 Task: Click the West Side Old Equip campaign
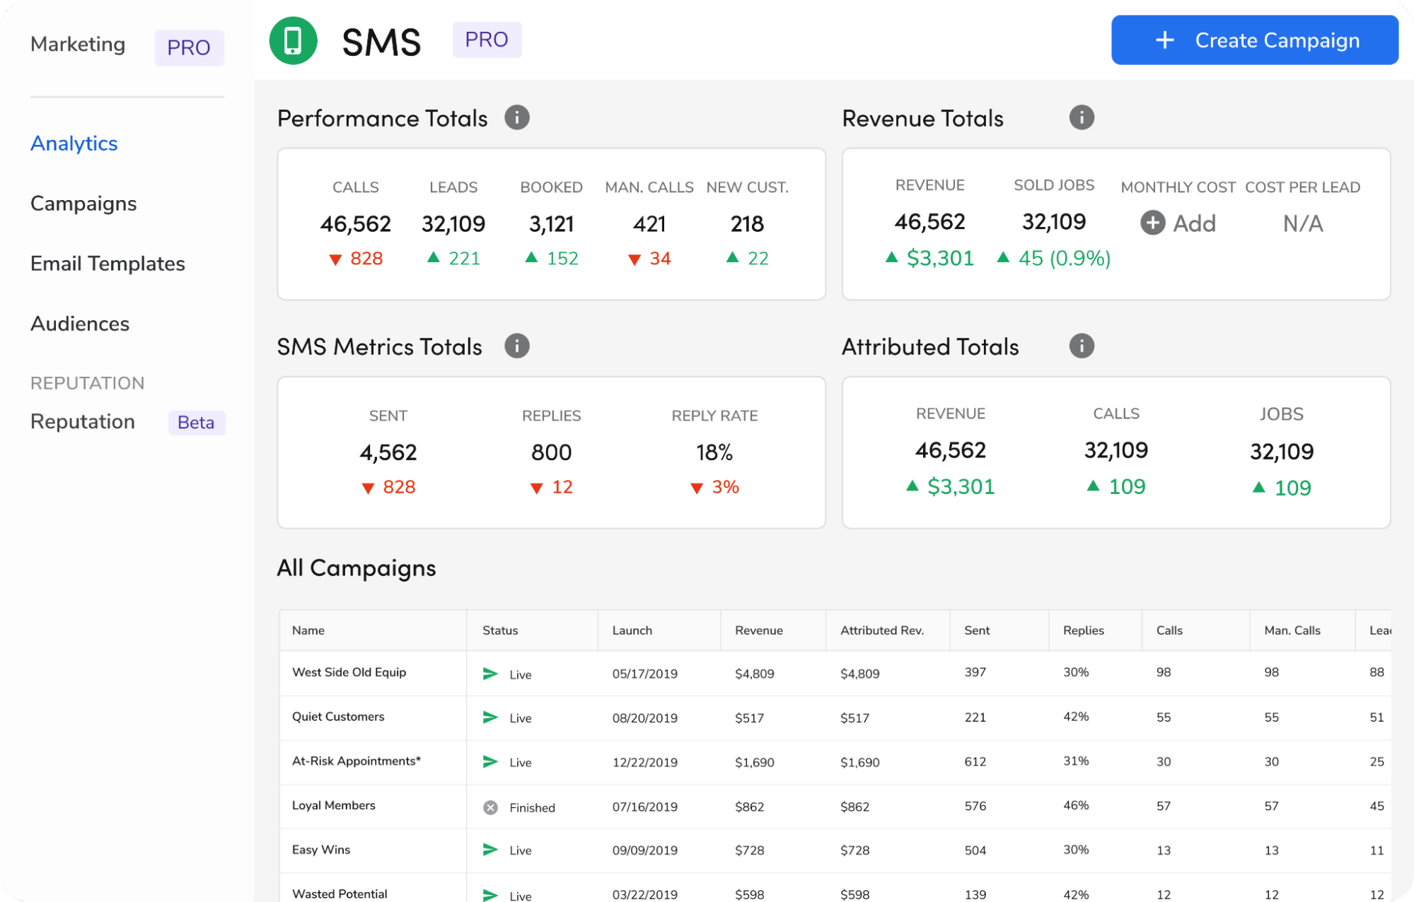click(x=349, y=672)
